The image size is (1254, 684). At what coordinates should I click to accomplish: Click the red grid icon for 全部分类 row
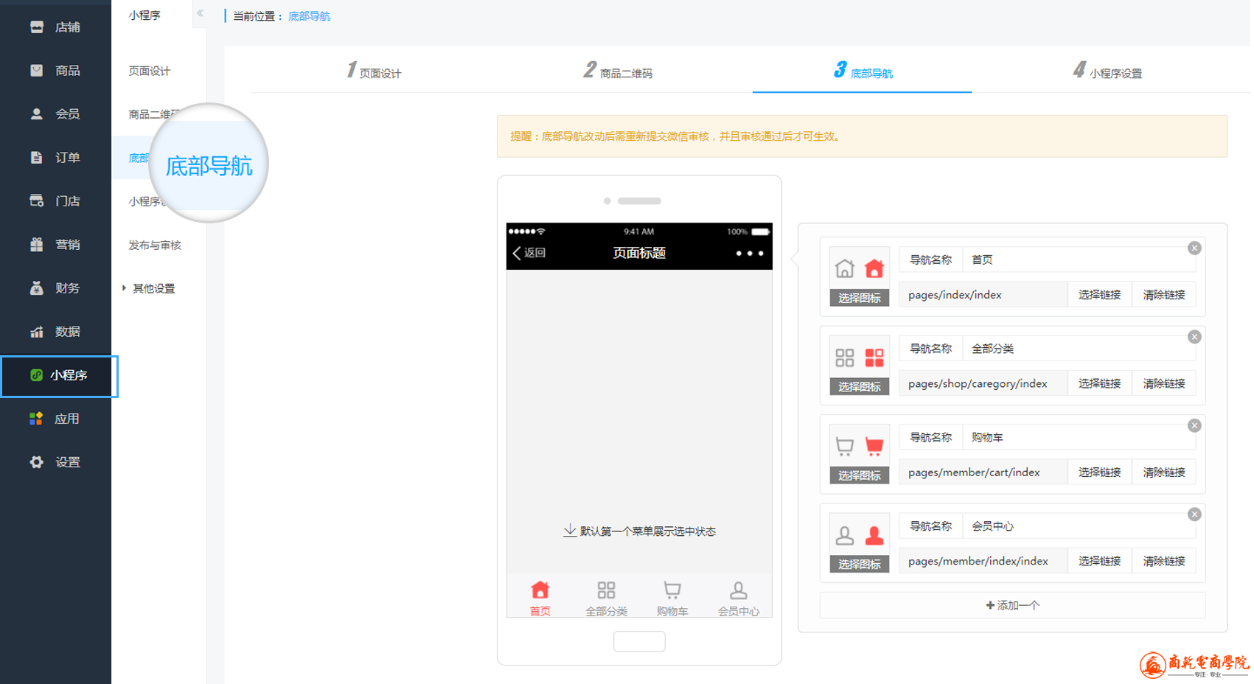pos(874,357)
